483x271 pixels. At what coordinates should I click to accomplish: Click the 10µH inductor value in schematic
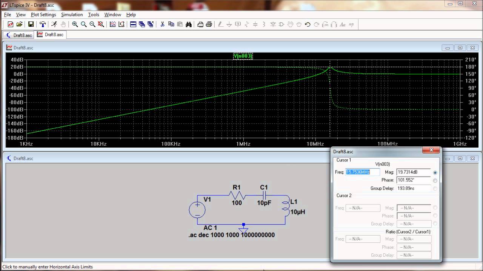tap(297, 212)
